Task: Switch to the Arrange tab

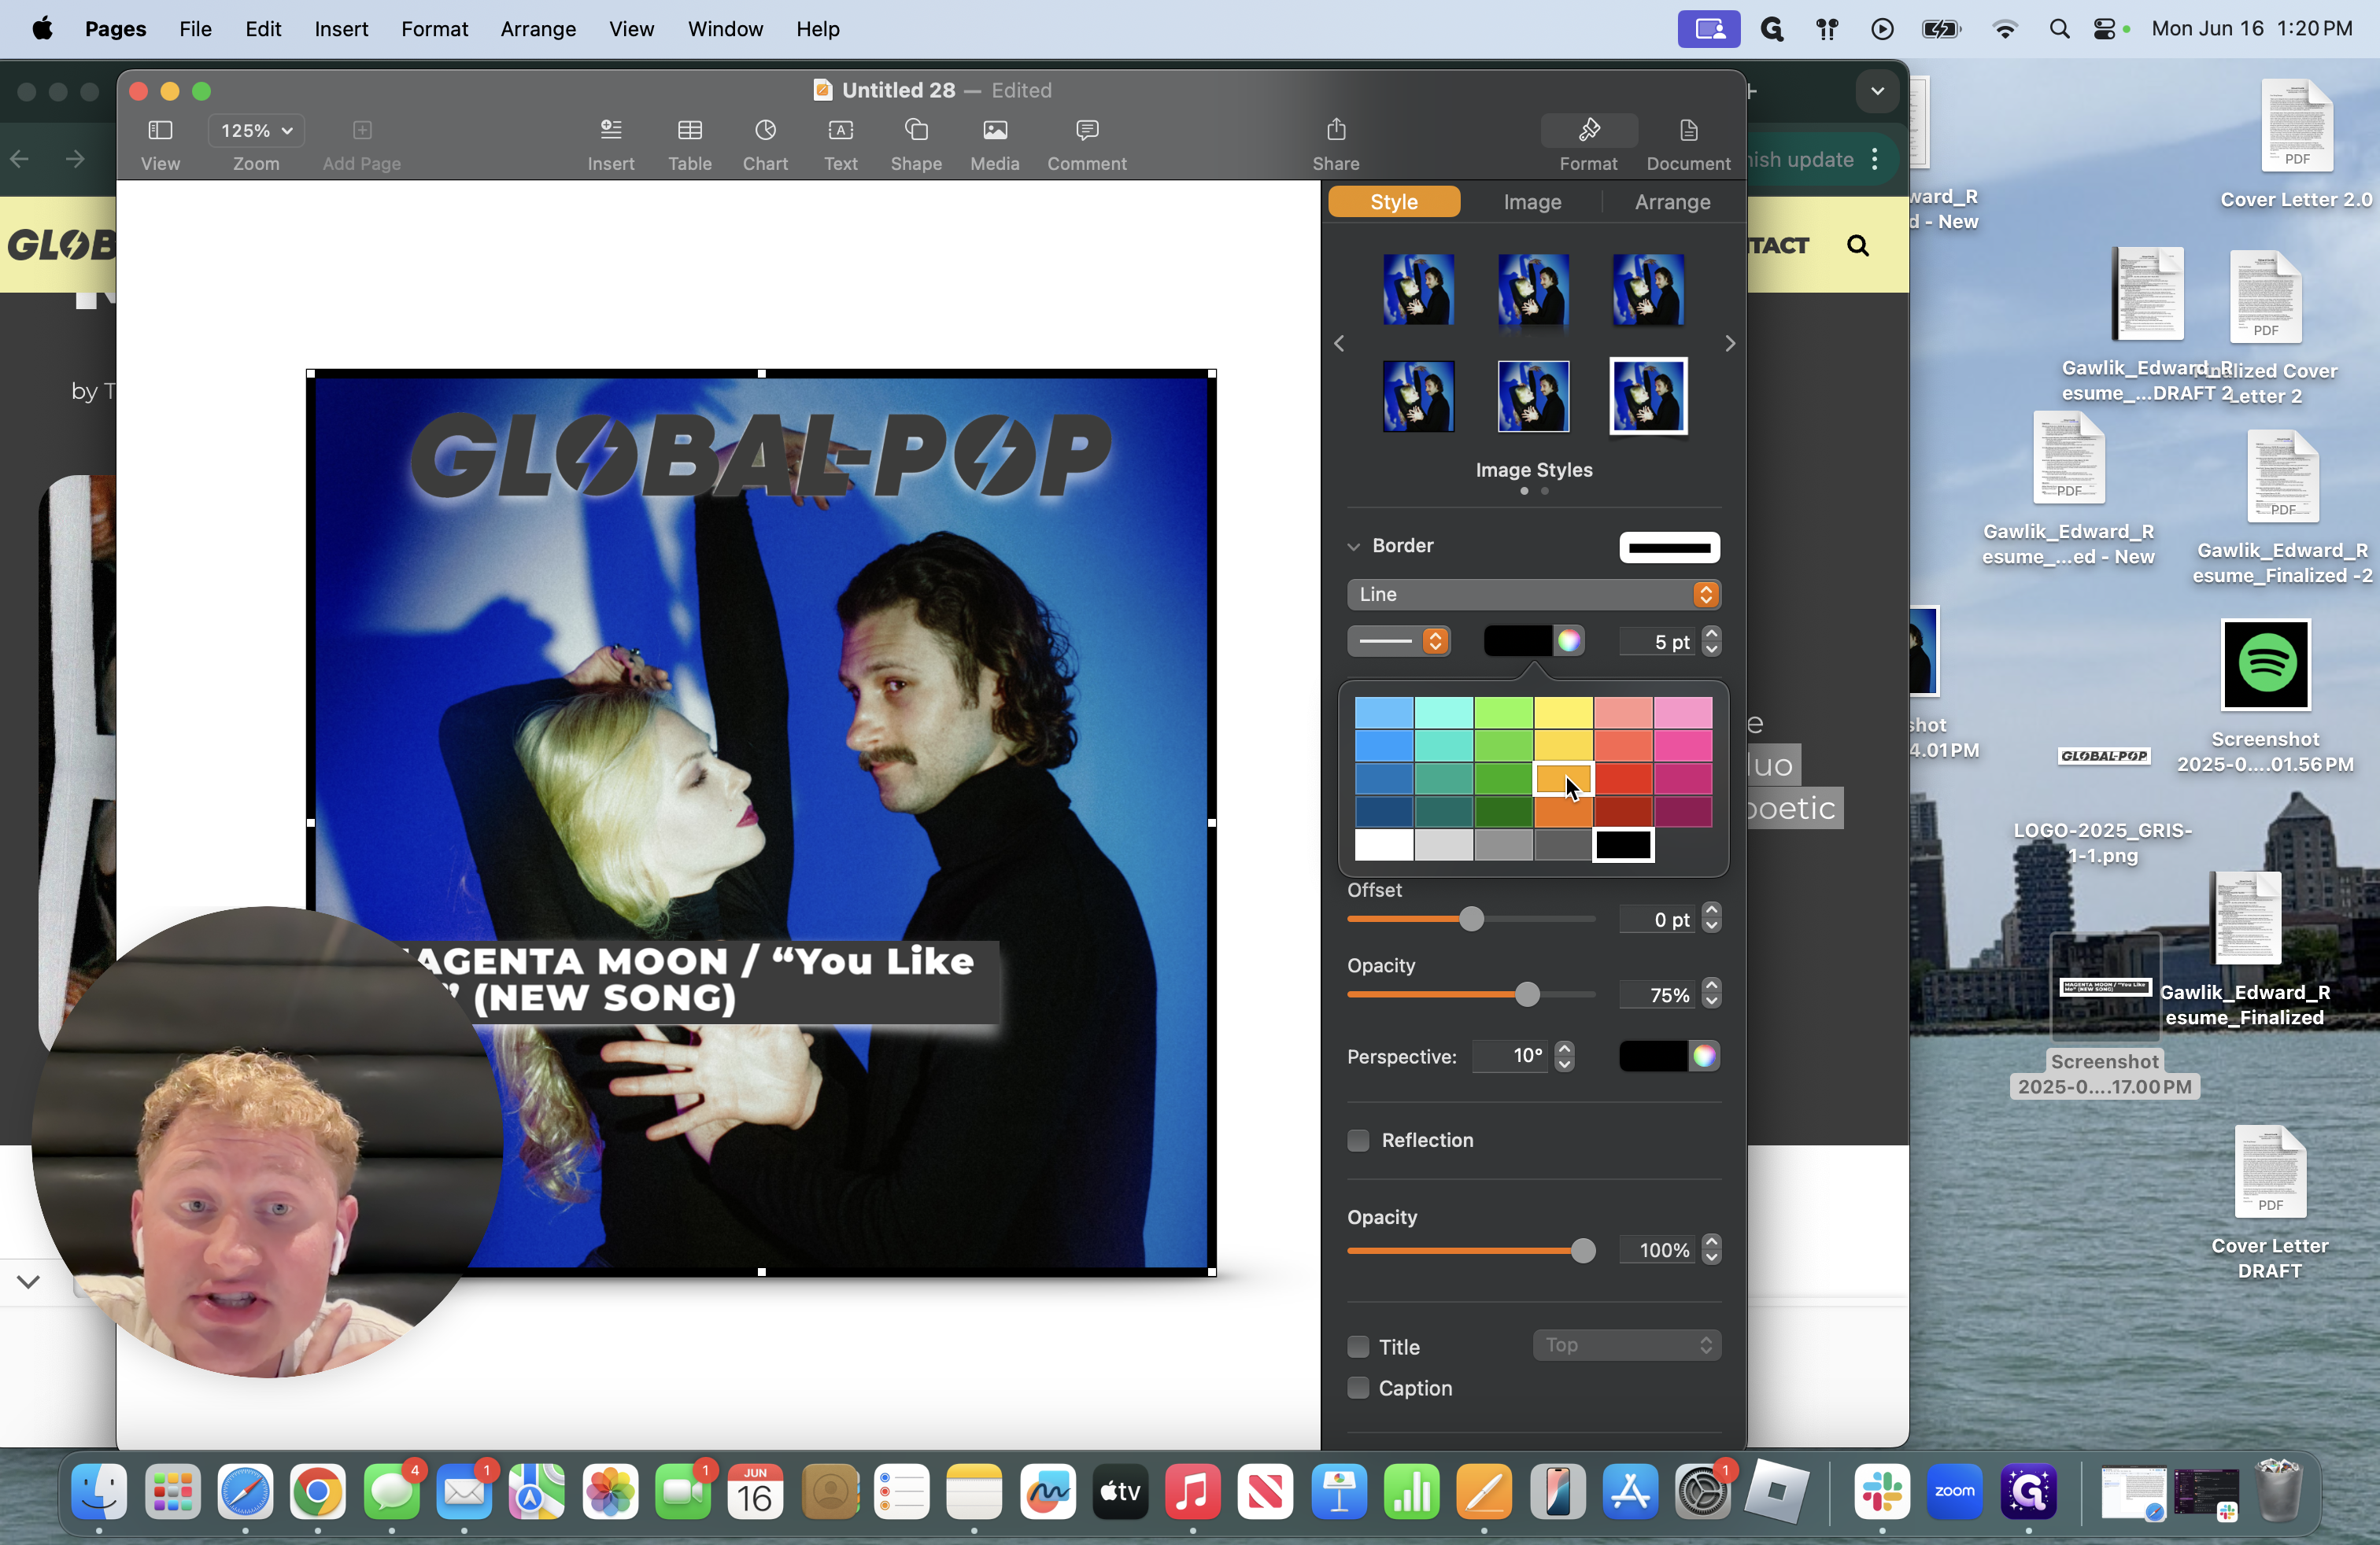Action: (x=1672, y=202)
